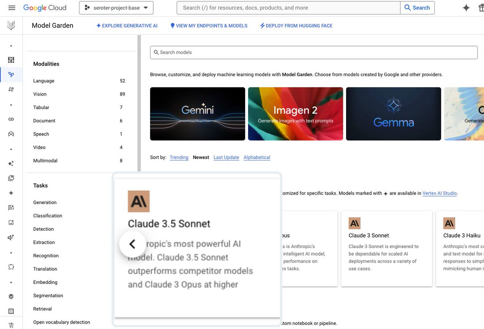Viewport: 484px width, 329px height.
Task: Select the Extraction task filter
Action: 44,243
